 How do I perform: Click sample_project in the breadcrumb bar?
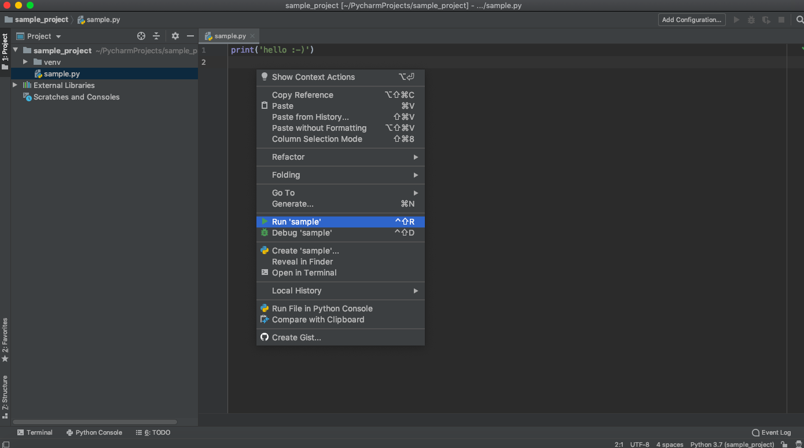pyautogui.click(x=37, y=20)
